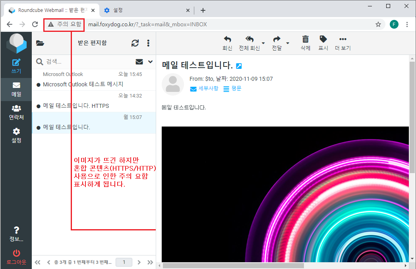Open a new browser tab
This screenshot has height=269, width=416.
point(203,10)
